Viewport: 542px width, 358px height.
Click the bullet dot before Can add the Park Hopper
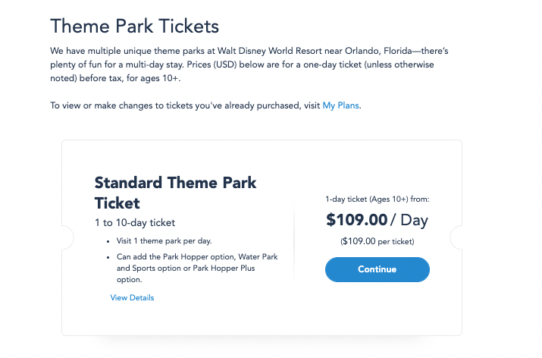pyautogui.click(x=108, y=257)
